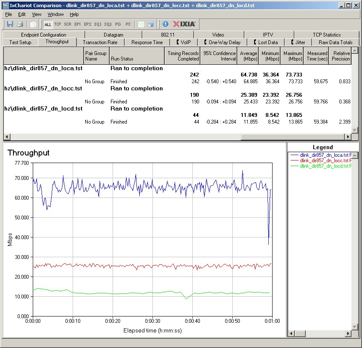The height and width of the screenshot is (348, 362).
Task: Open the View menu
Action: coord(37,14)
